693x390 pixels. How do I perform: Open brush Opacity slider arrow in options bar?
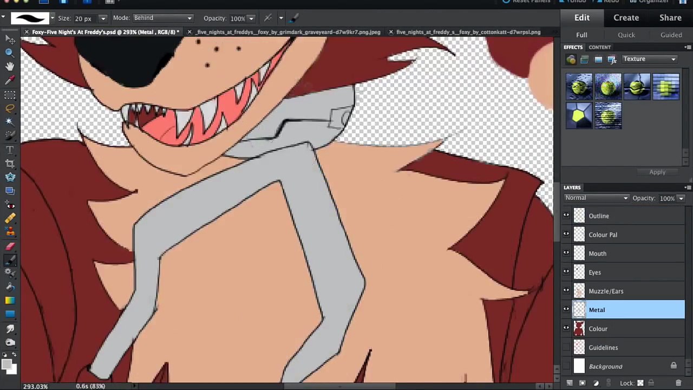tap(251, 19)
